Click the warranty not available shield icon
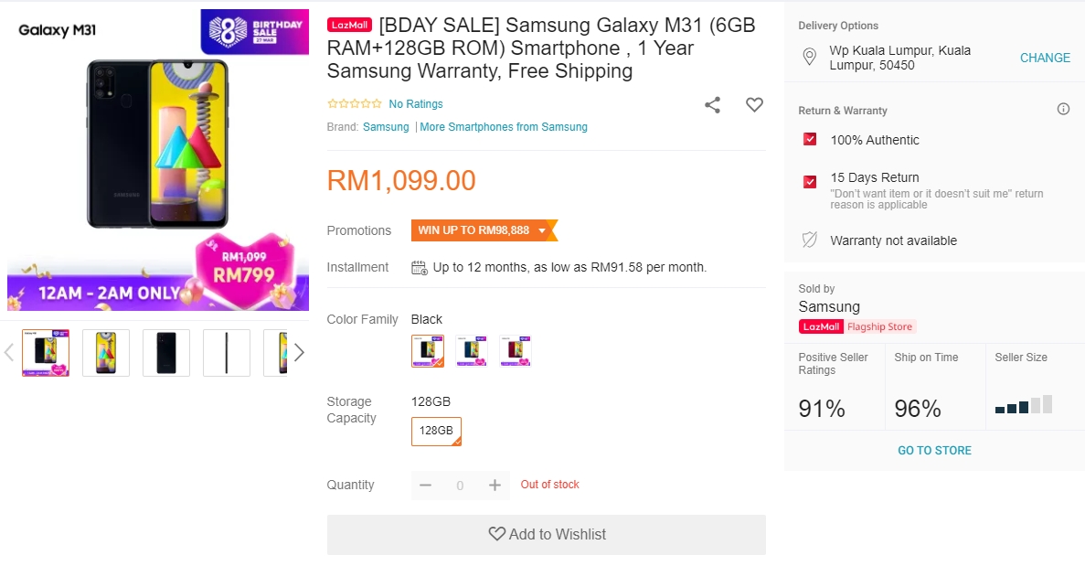 809,240
